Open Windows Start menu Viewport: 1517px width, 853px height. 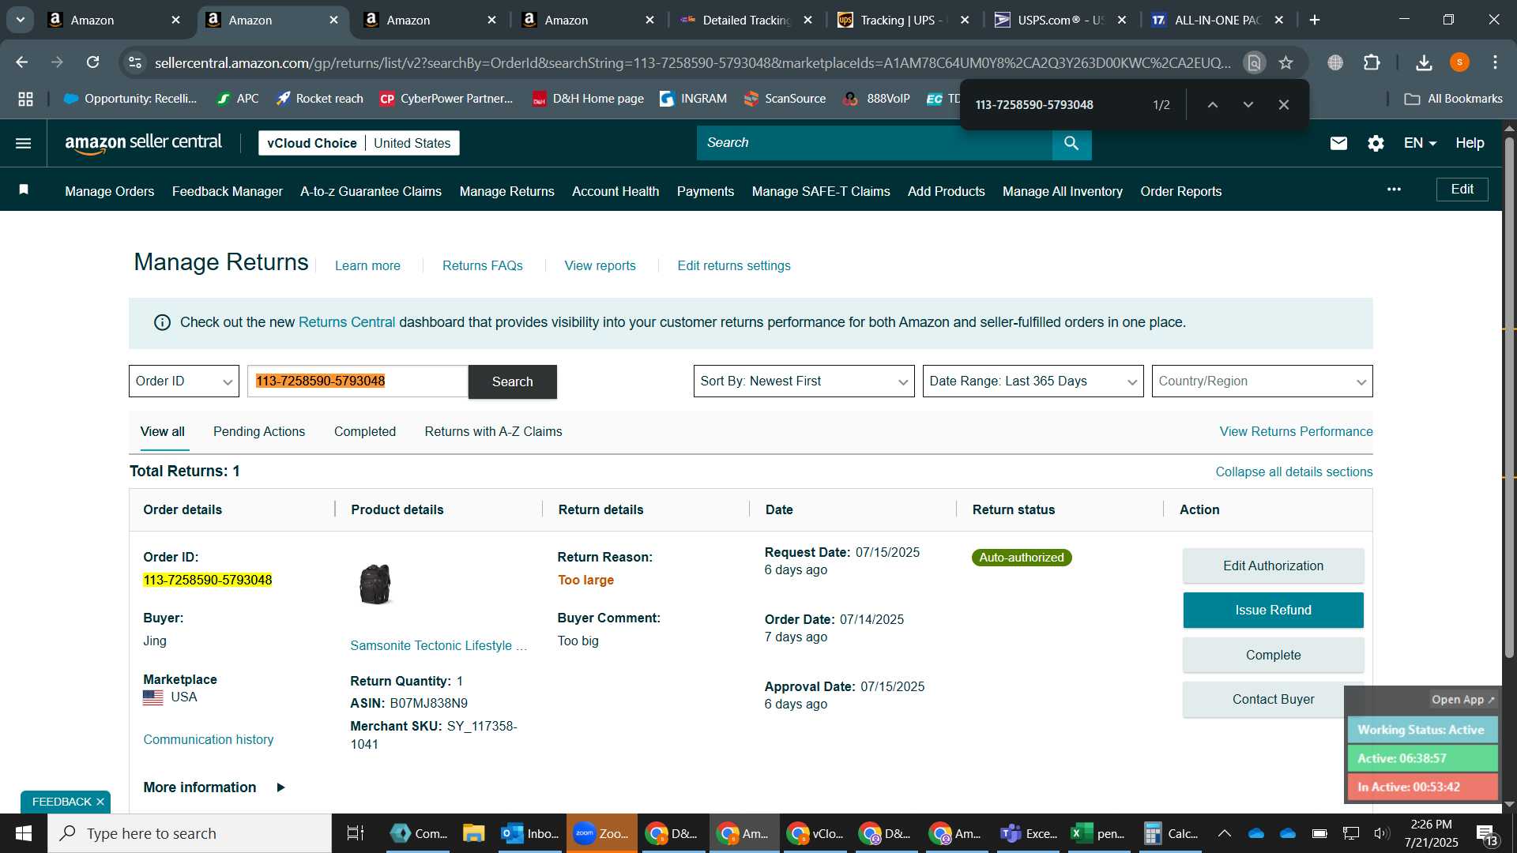(x=24, y=833)
